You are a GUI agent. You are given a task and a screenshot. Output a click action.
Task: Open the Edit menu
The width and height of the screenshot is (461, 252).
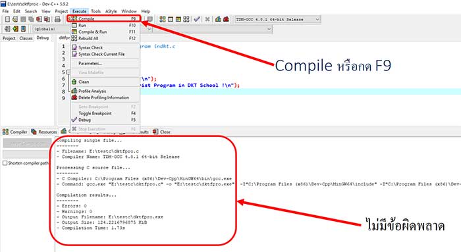pos(16,11)
